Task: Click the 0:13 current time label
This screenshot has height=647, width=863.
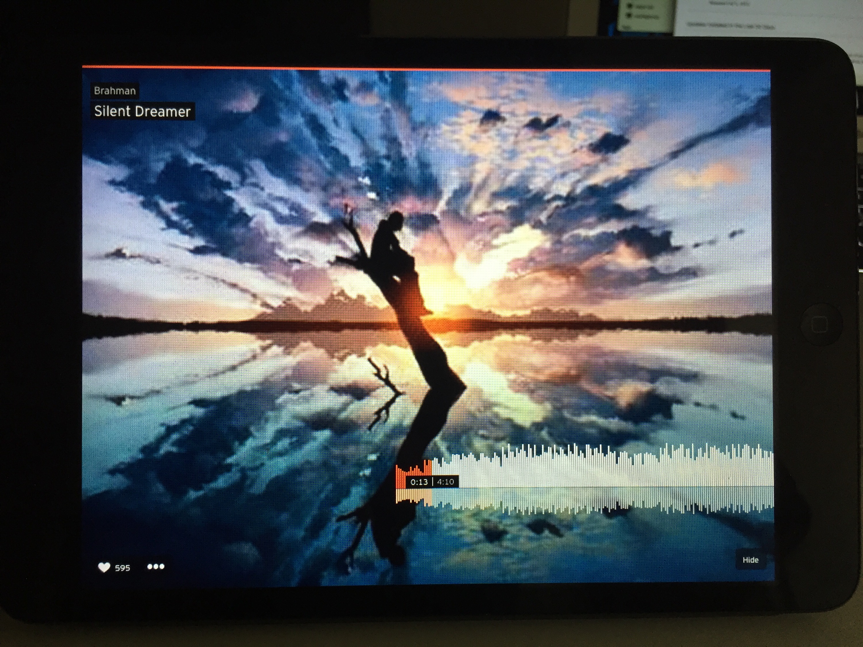Action: click(x=419, y=482)
